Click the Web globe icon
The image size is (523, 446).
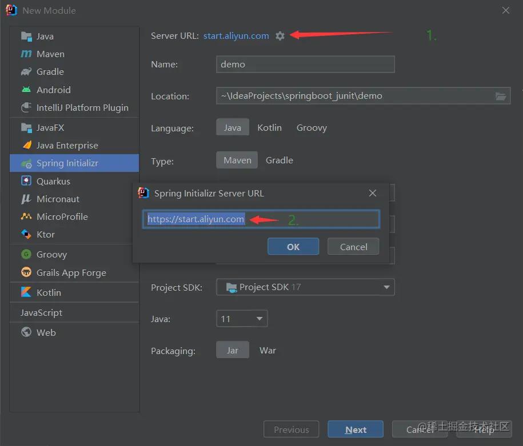click(26, 332)
